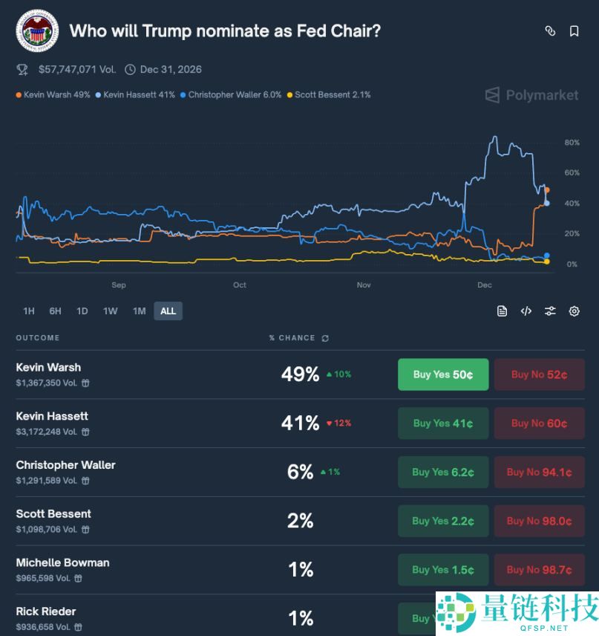
Task: Buy Yes on Kevin Warsh at 50¢
Action: (x=443, y=374)
